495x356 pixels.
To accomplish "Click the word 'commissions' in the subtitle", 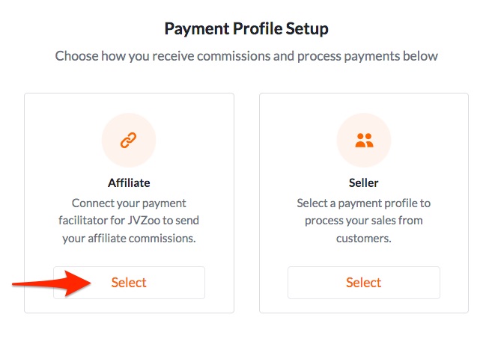I will point(234,56).
